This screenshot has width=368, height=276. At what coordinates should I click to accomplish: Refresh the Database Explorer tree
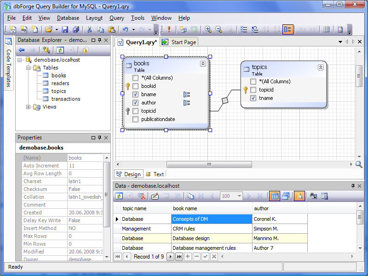coord(60,50)
